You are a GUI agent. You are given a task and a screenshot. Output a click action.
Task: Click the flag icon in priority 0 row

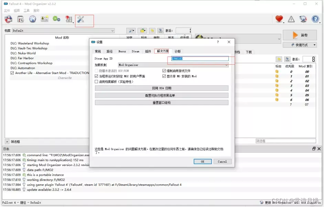277,72
